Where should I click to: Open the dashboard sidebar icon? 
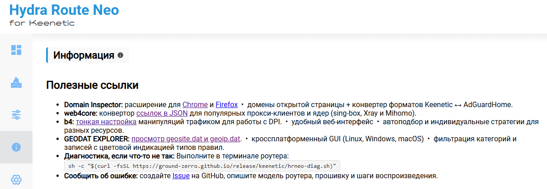point(16,50)
